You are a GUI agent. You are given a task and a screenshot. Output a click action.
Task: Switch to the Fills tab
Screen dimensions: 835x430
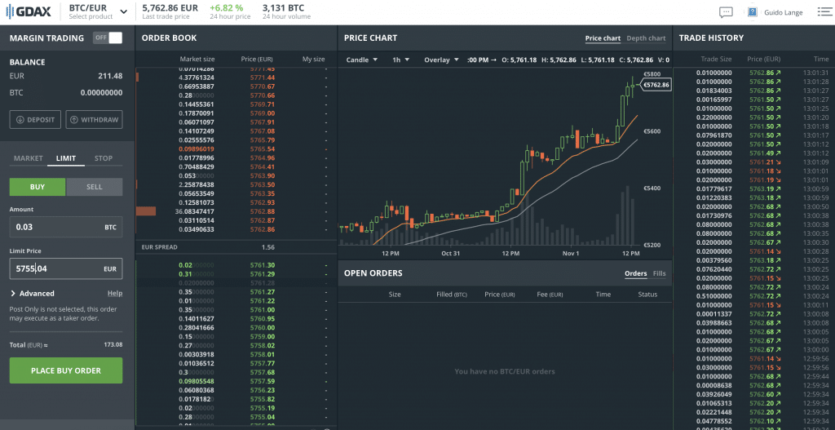659,273
